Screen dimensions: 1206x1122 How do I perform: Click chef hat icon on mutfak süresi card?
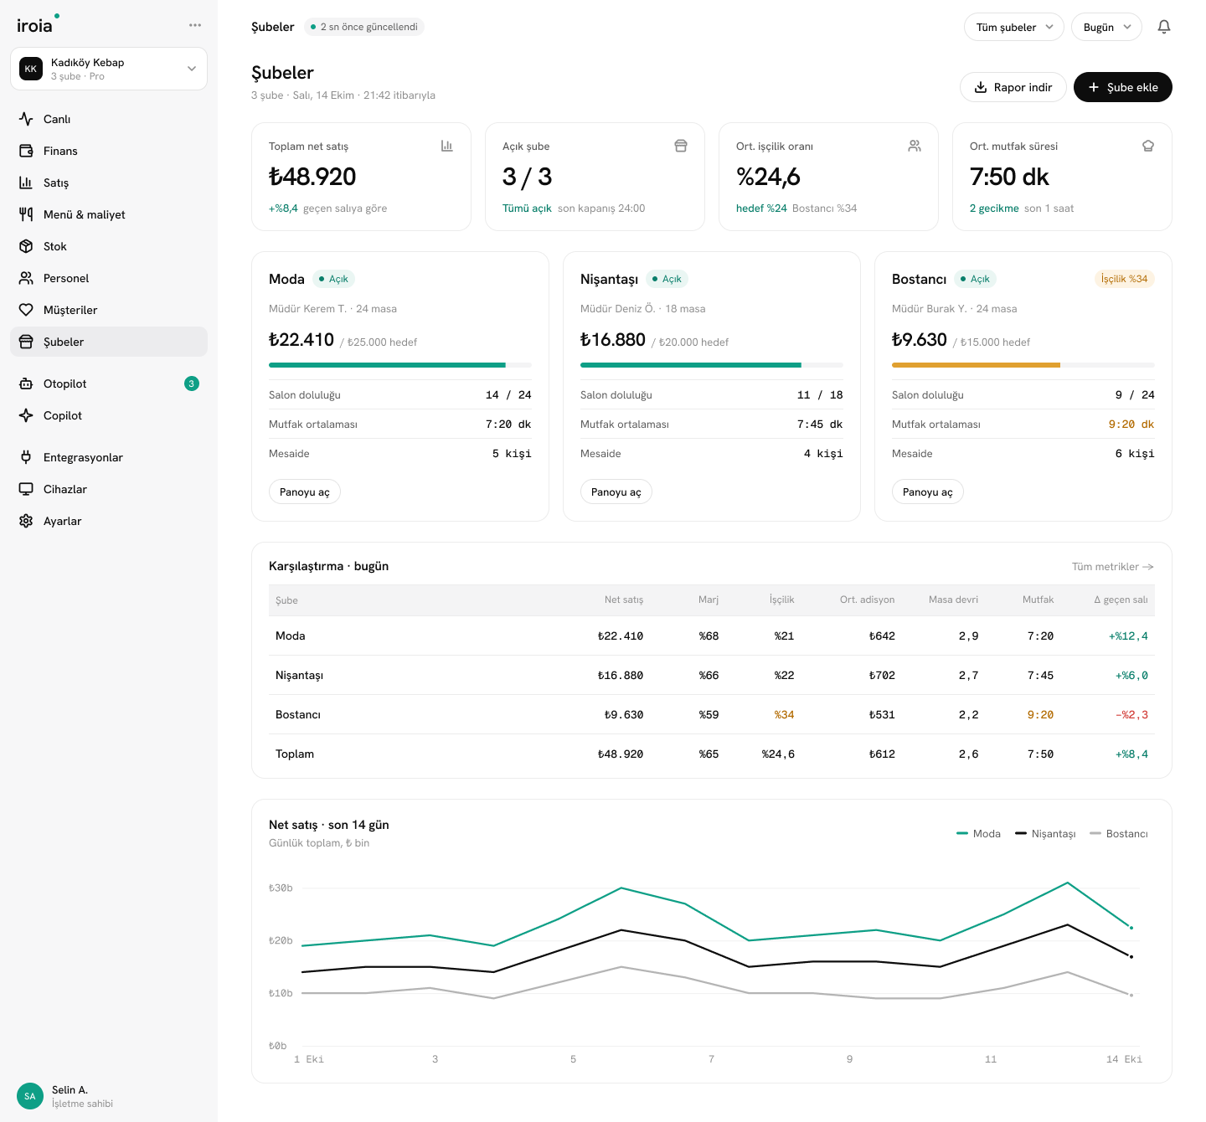[1148, 146]
